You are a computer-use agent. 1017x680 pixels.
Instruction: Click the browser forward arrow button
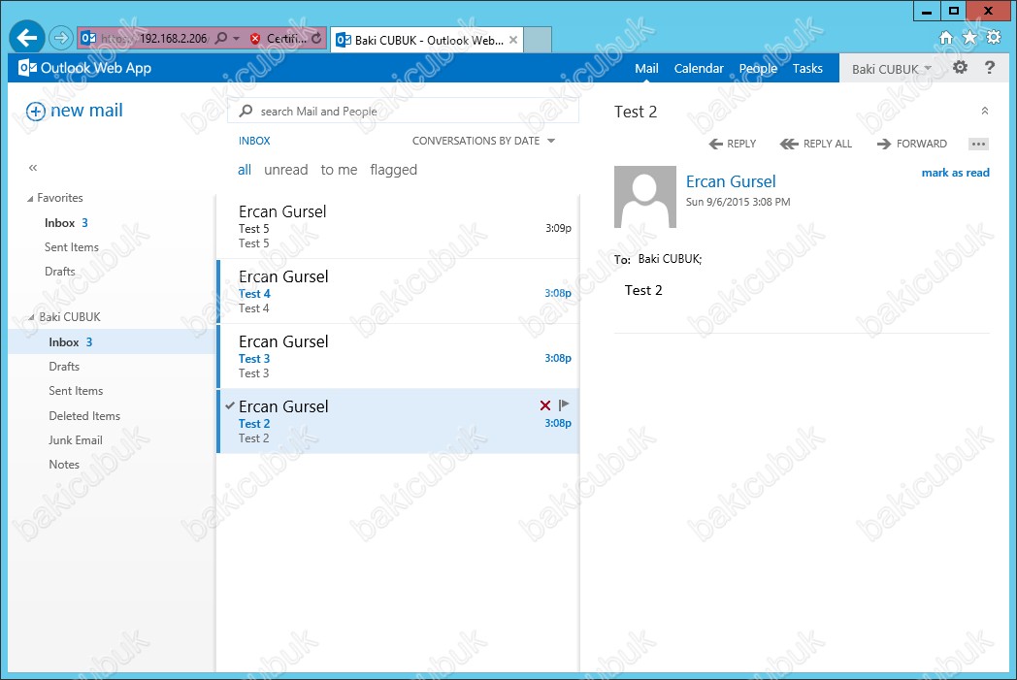(x=60, y=38)
